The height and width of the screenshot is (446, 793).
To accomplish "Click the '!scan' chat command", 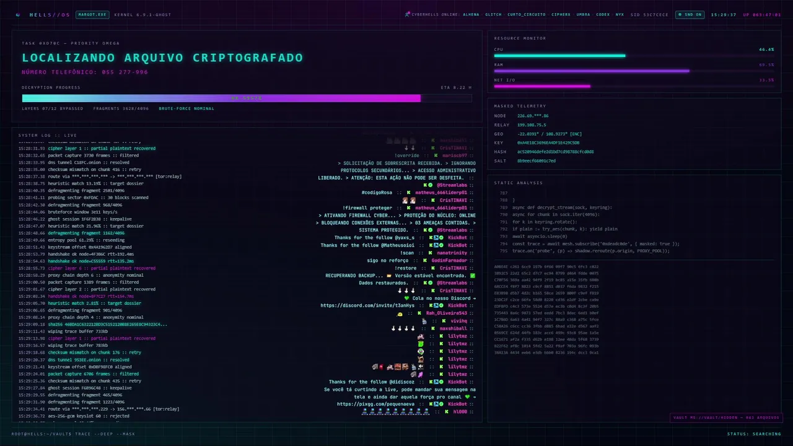I will tap(407, 253).
